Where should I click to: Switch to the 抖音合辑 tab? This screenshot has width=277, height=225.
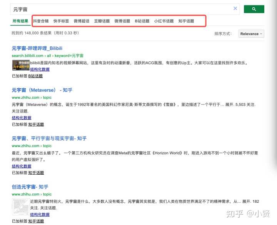41,21
